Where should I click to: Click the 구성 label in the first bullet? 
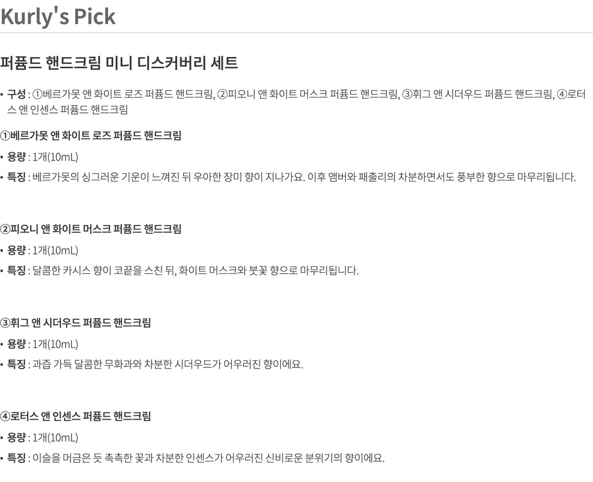(x=16, y=95)
